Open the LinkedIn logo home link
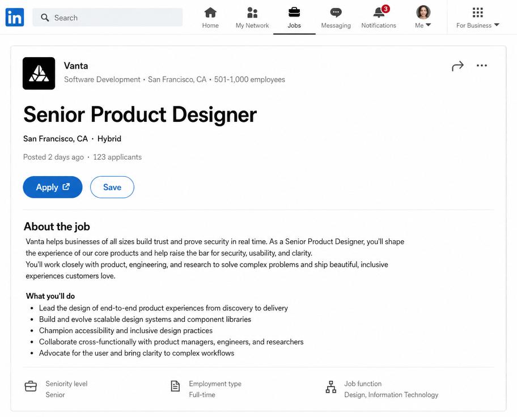 [x=15, y=17]
